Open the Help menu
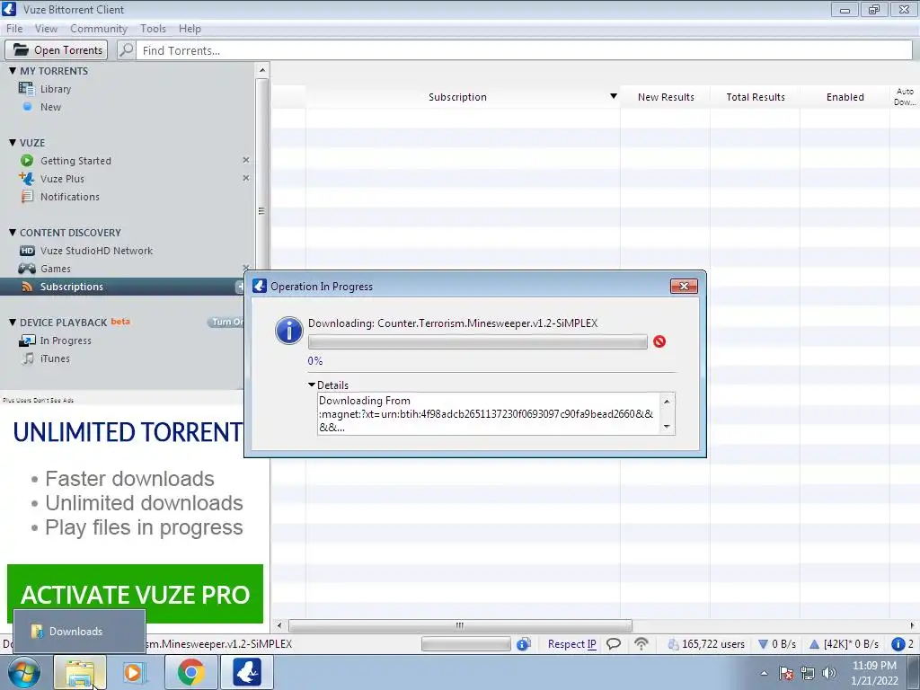Image resolution: width=920 pixels, height=690 pixels. [190, 29]
